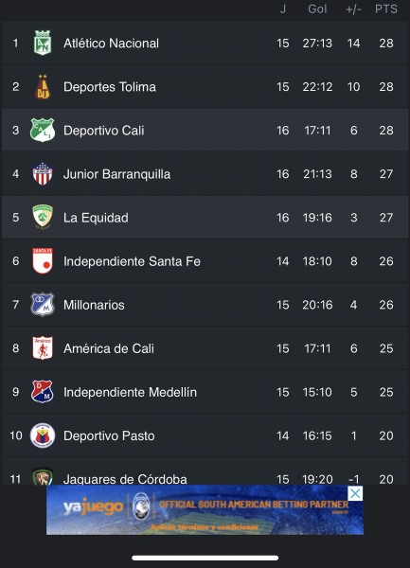Open the yajuego betting partner ad

pos(205,510)
